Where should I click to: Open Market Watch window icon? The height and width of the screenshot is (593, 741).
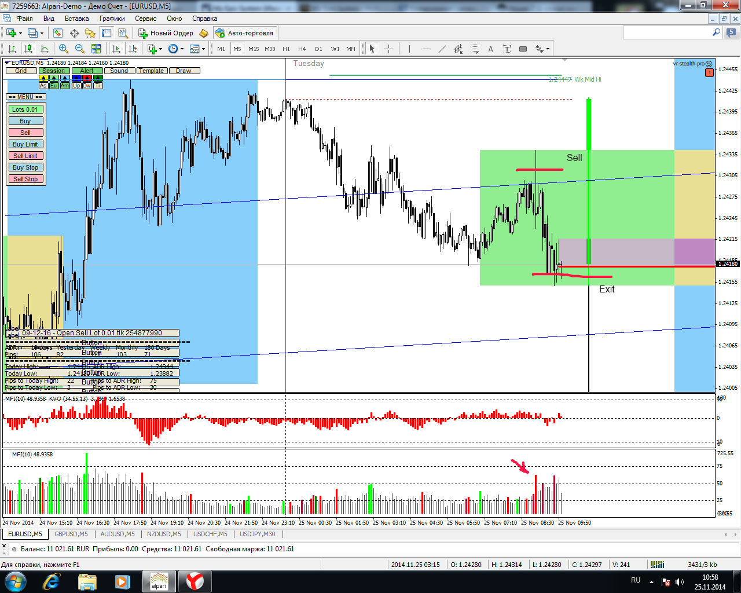[58, 33]
